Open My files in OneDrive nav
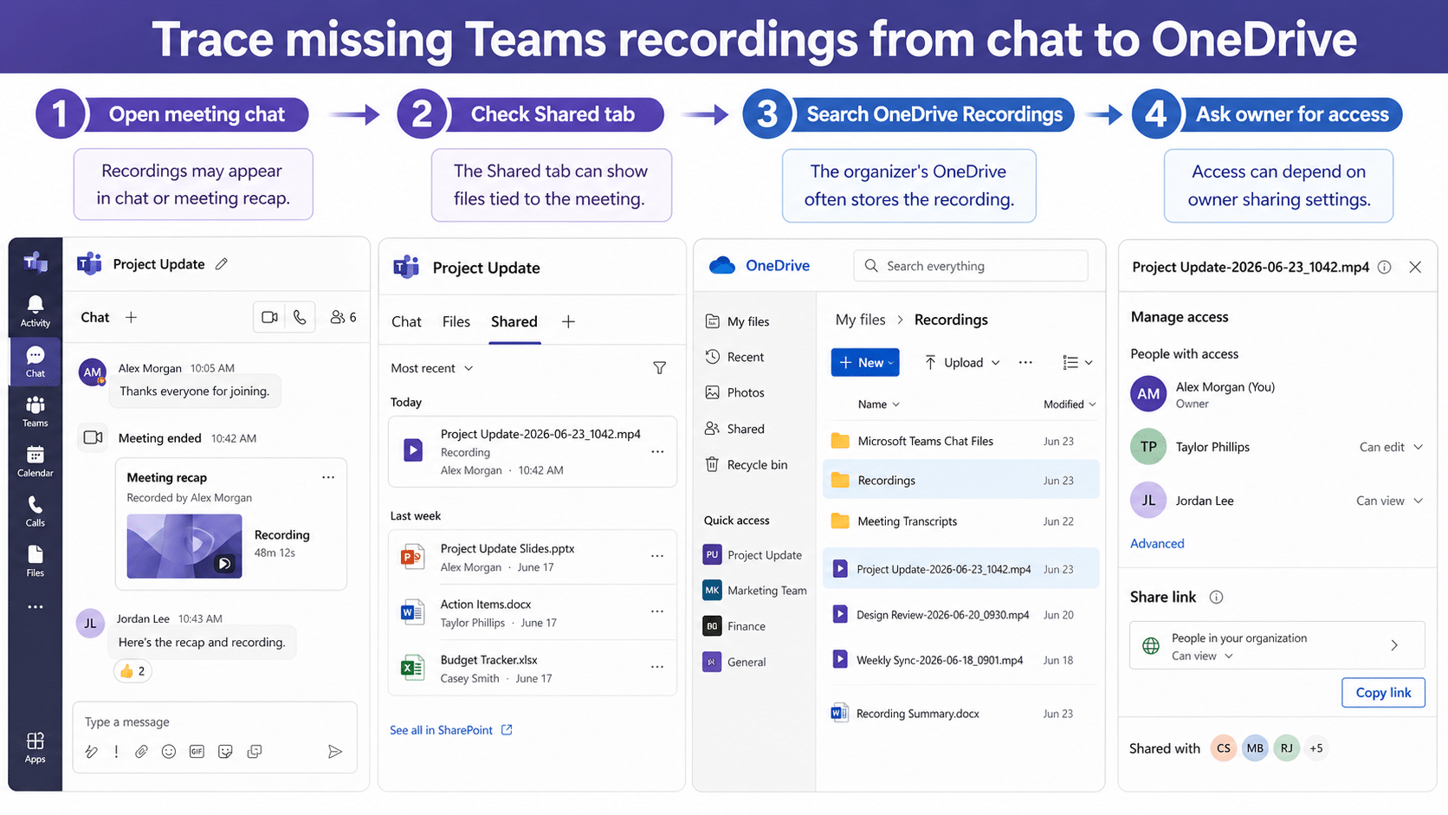The image size is (1448, 815). click(x=738, y=321)
